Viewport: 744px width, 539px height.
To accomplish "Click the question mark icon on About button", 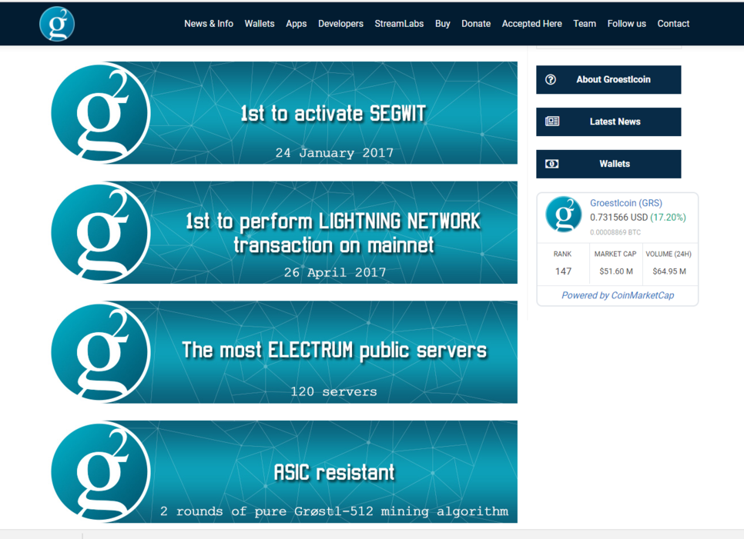I will 551,79.
